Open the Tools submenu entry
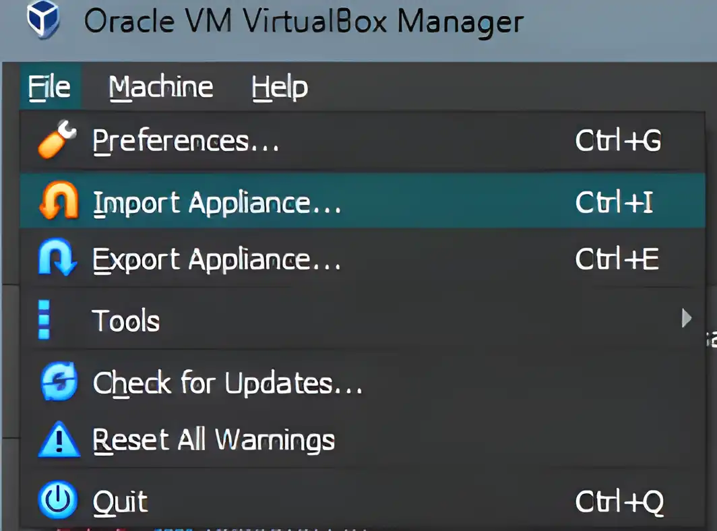Screen dimensions: 717x531 pos(362,319)
